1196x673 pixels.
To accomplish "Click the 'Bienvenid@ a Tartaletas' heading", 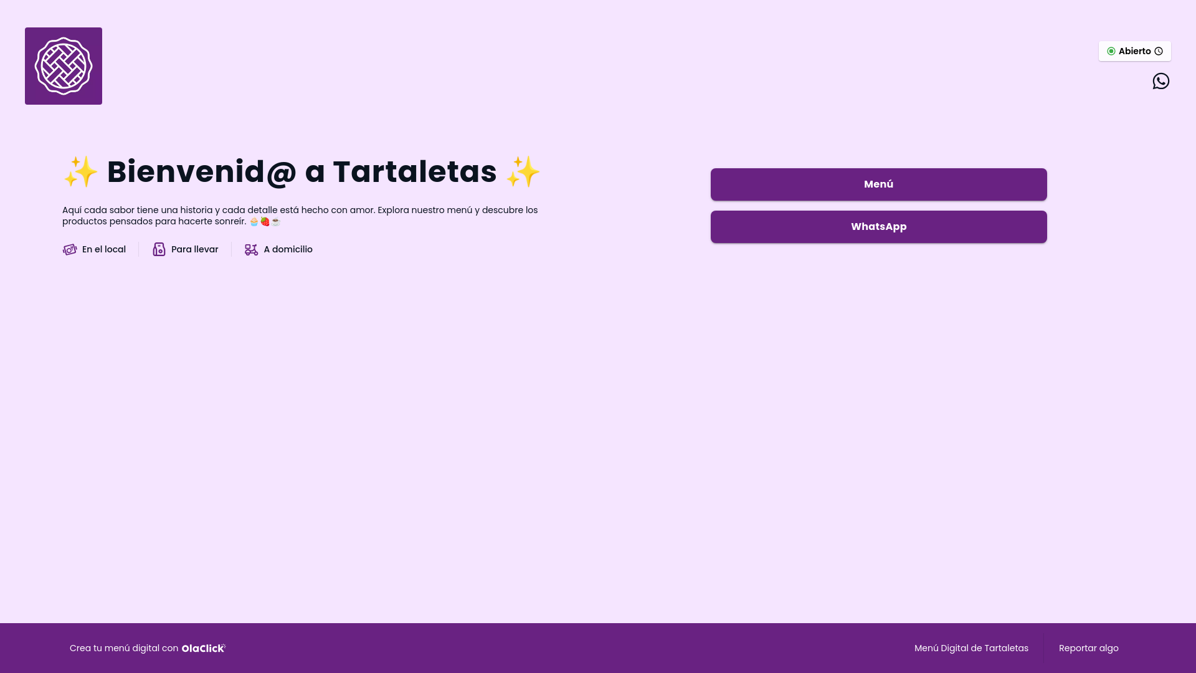I will click(302, 171).
